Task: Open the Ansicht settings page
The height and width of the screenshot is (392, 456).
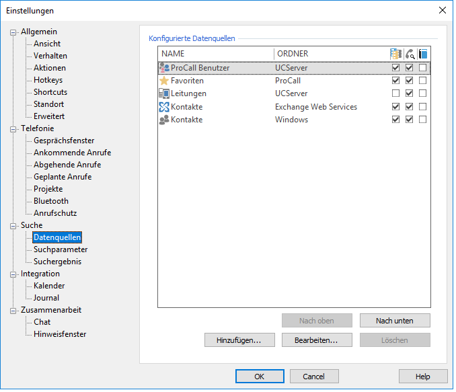Action: point(47,44)
